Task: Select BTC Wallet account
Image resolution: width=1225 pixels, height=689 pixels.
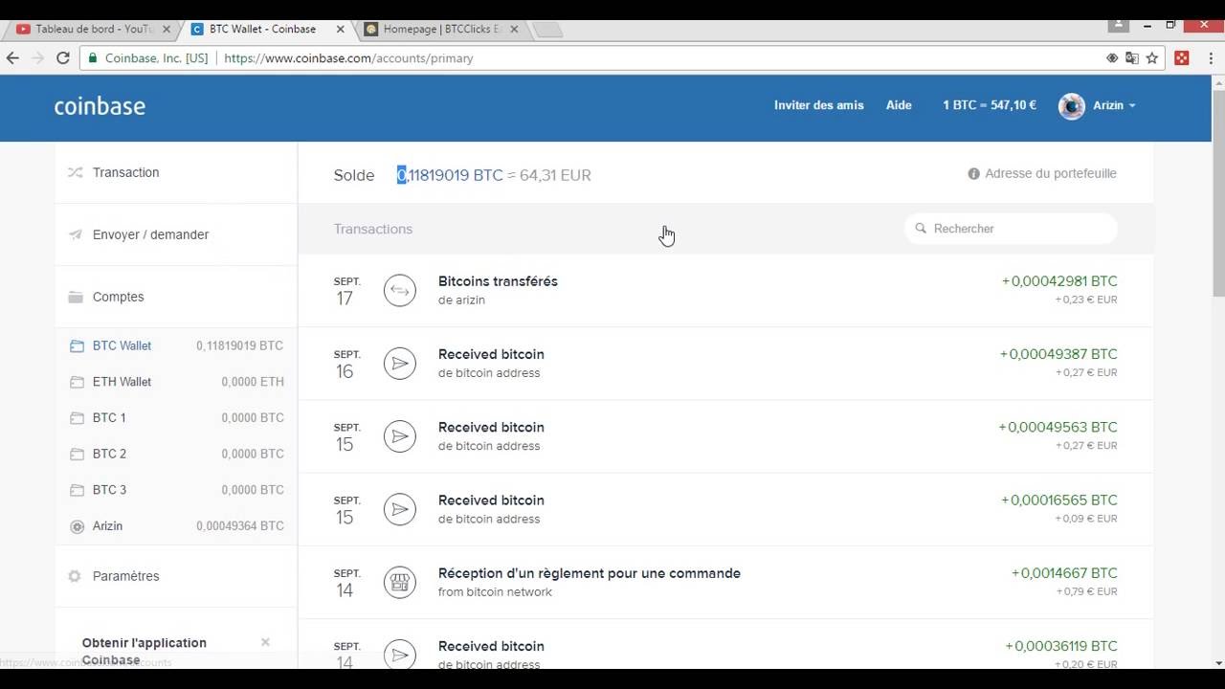Action: pyautogui.click(x=176, y=345)
